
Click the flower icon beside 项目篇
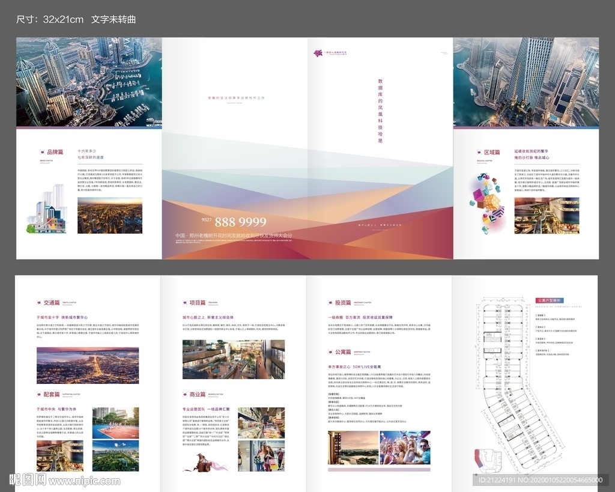point(185,303)
